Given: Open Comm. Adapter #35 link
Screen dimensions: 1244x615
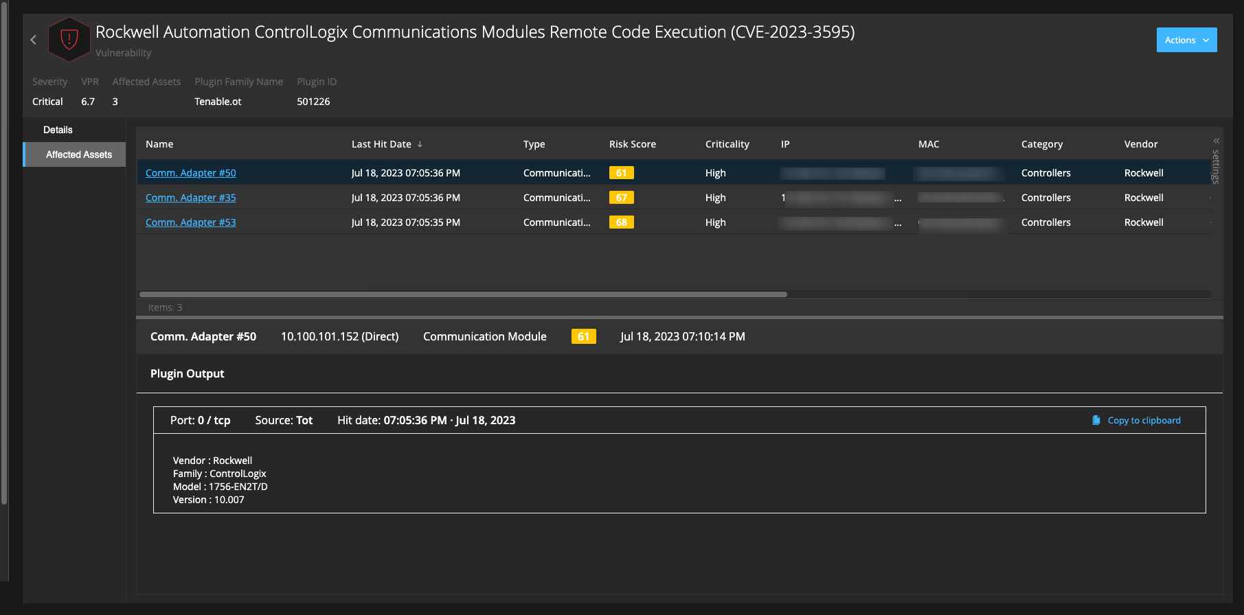Looking at the screenshot, I should 190,198.
